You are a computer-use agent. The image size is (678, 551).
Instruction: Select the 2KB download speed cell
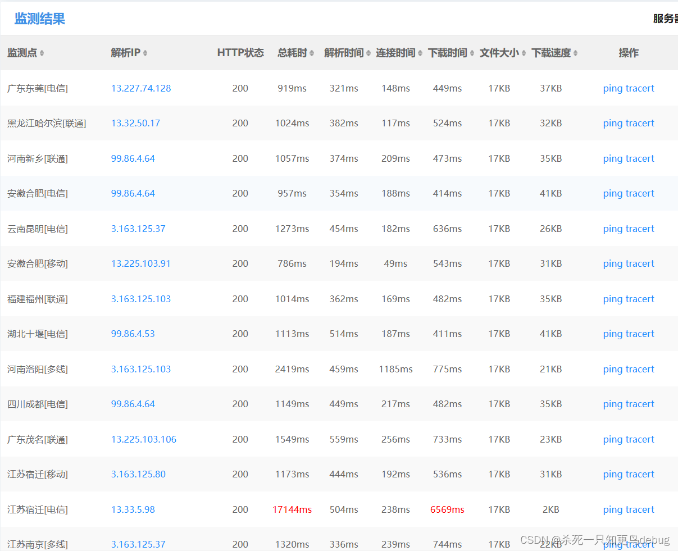(x=551, y=509)
